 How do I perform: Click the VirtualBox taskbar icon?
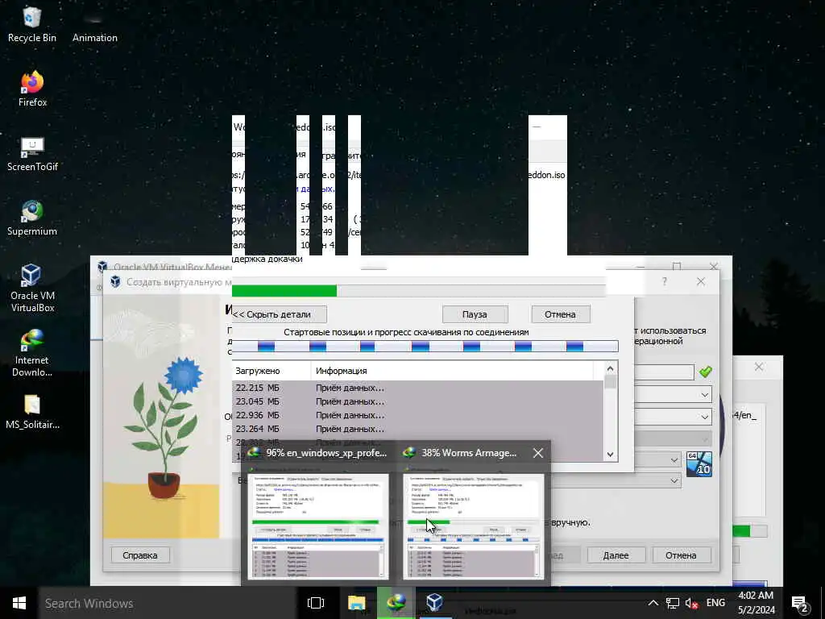point(434,603)
